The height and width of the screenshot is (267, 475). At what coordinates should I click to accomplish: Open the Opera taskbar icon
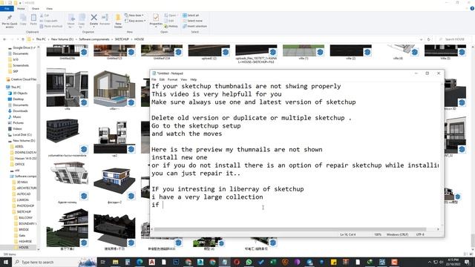[x=237, y=262]
